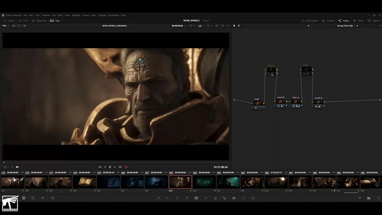382x215 pixels.
Task: Open the Effects library panel
Action: pyautogui.click(x=358, y=21)
